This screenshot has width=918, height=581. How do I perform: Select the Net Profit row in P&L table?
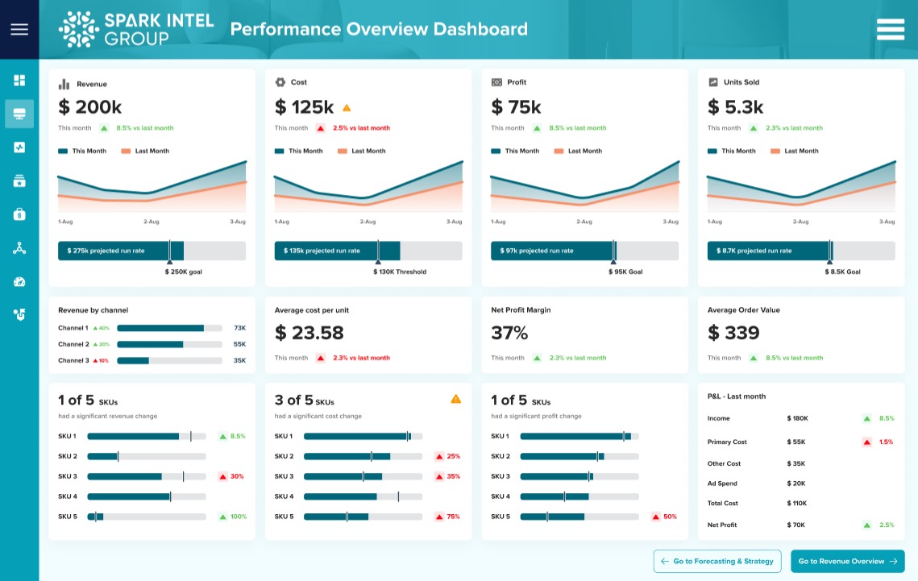tap(800, 525)
